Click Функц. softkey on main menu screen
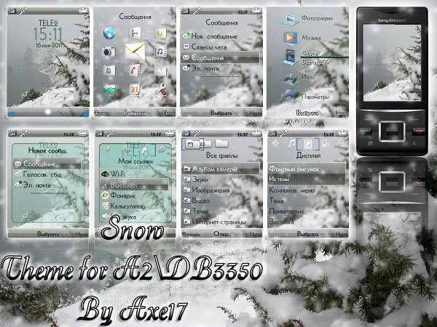The width and height of the screenshot is (437, 327). 101,113
